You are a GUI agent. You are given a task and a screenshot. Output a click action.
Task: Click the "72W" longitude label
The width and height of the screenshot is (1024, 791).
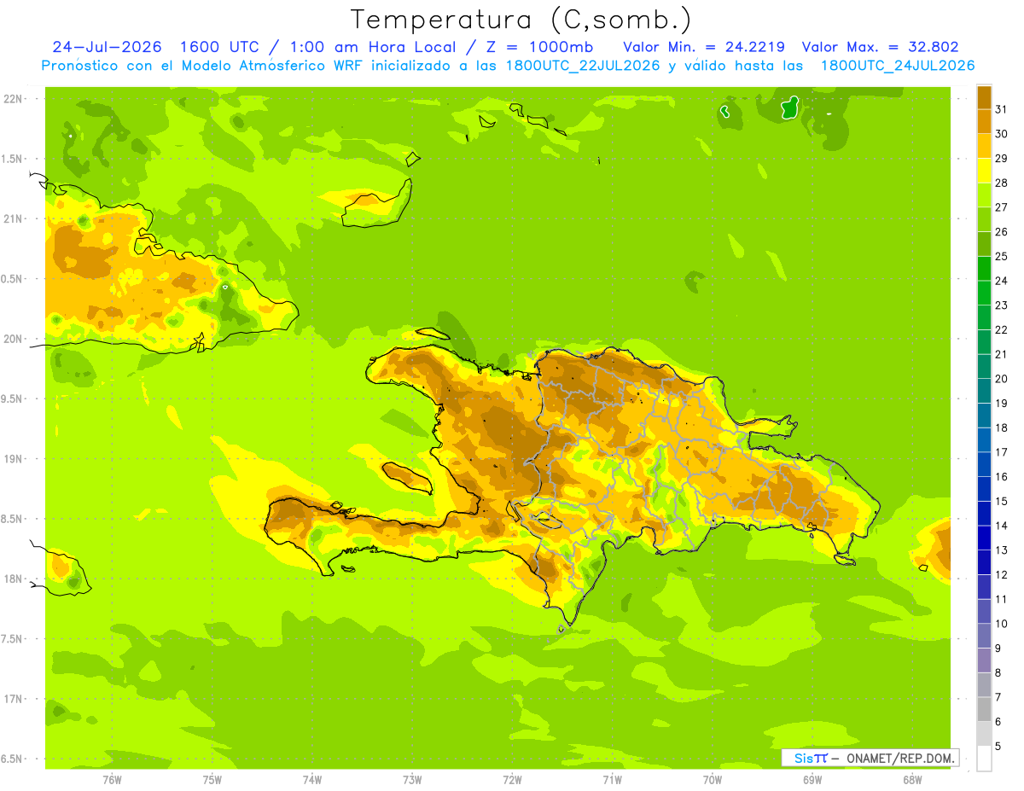512,780
